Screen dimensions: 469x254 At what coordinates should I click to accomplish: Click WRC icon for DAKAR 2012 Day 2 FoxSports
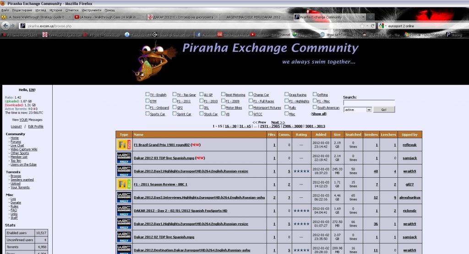[x=124, y=211]
